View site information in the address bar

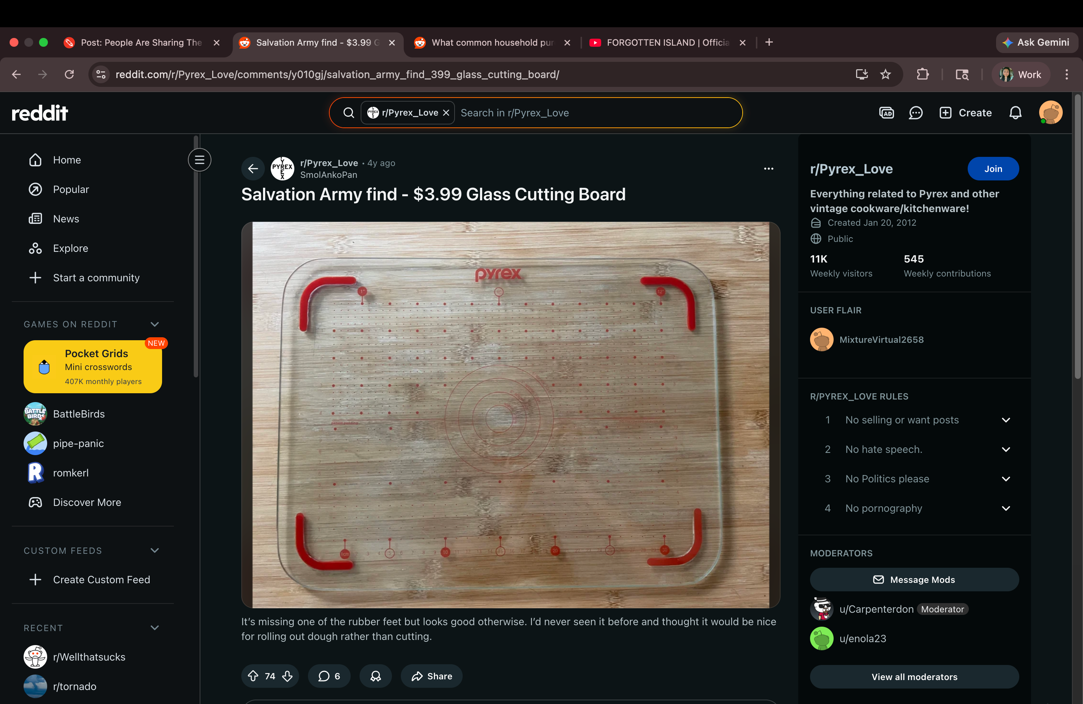101,75
